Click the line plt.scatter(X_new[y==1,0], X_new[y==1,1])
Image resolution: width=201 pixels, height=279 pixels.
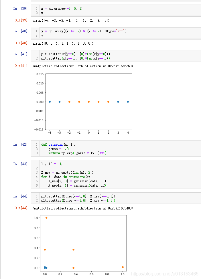(x=78, y=201)
